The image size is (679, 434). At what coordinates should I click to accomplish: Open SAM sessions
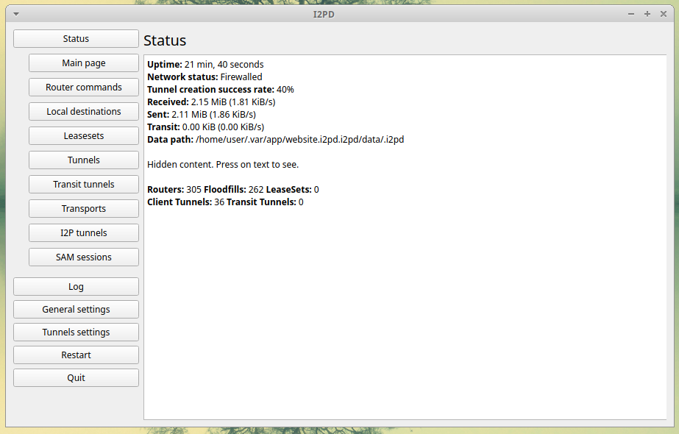[x=84, y=257]
